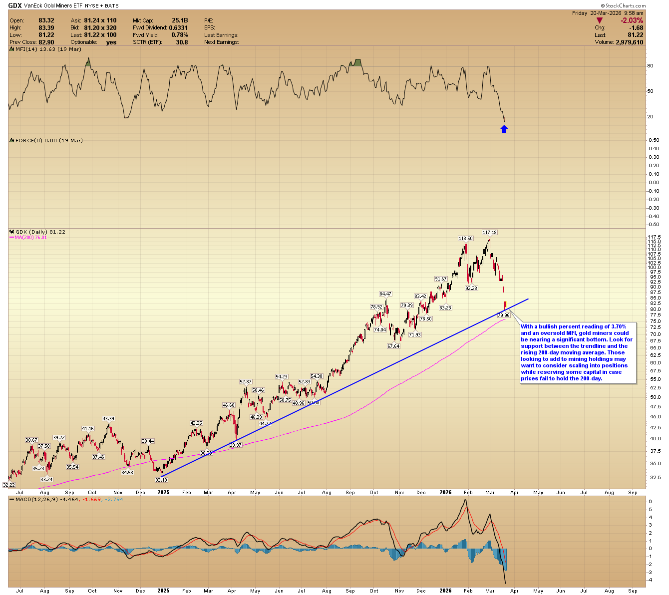Click the 'P/E:' label
Screen dimensions: 669x595
209,20
